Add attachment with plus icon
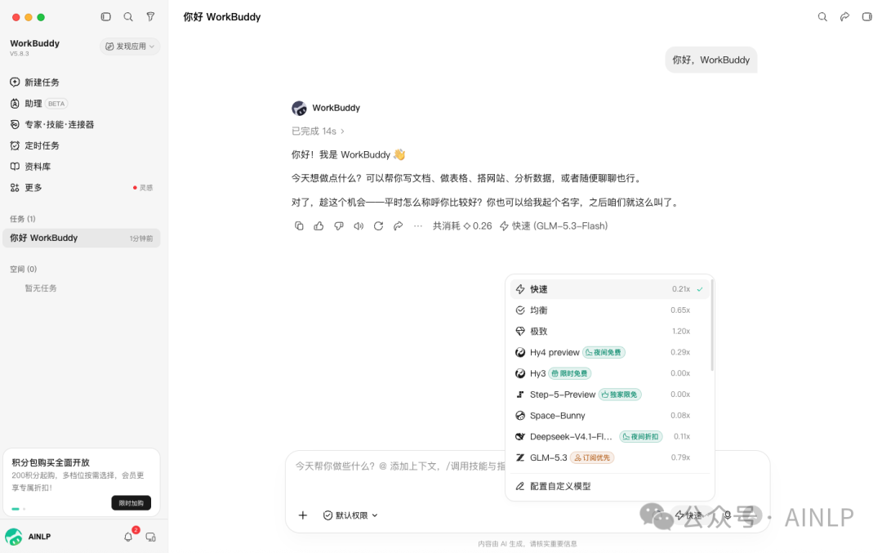Screen dimensions: 882x553 303,515
